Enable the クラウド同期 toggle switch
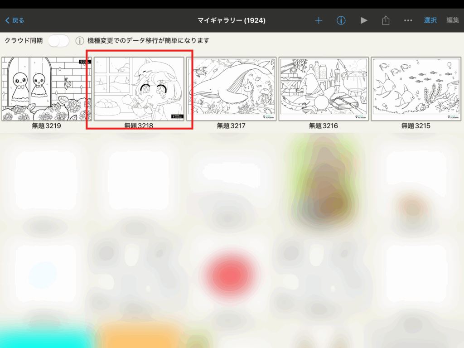 pyautogui.click(x=58, y=41)
